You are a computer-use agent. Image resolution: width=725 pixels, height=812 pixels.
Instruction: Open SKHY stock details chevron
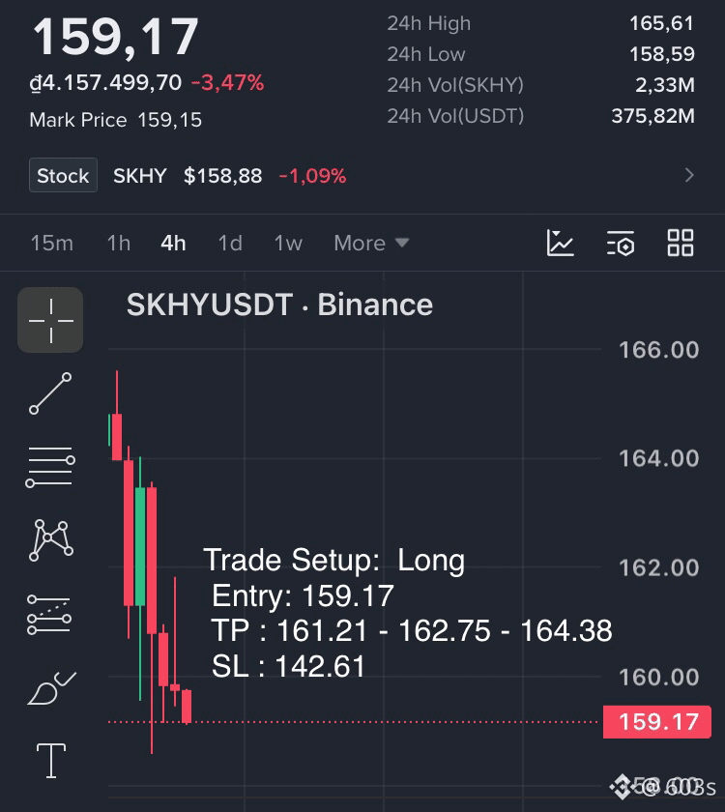click(x=688, y=175)
